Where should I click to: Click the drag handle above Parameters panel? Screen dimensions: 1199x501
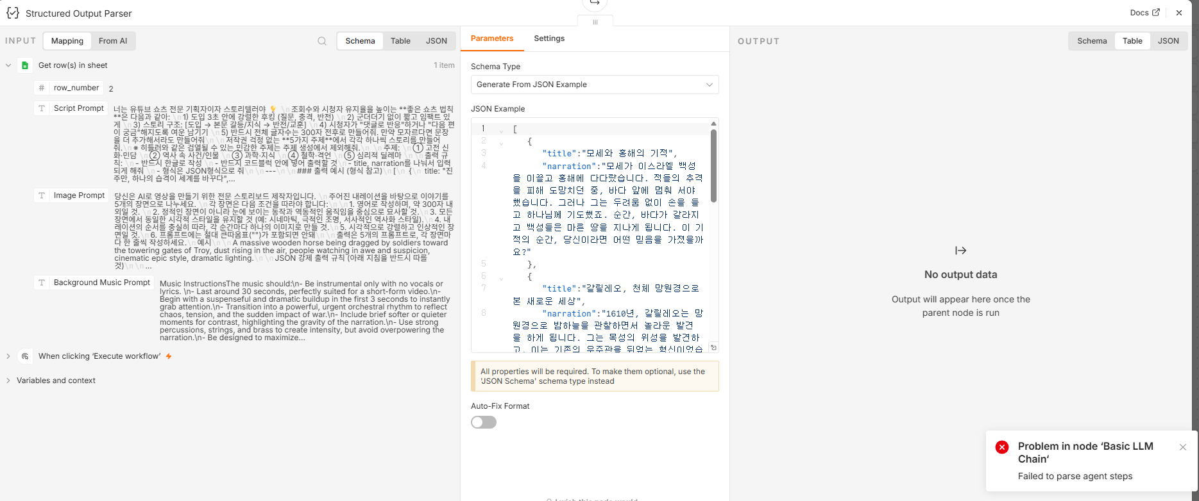[595, 22]
